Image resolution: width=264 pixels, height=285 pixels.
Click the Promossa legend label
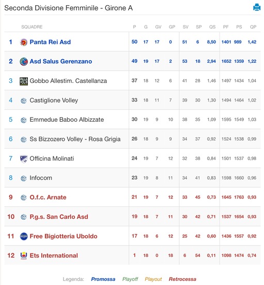coord(103,279)
